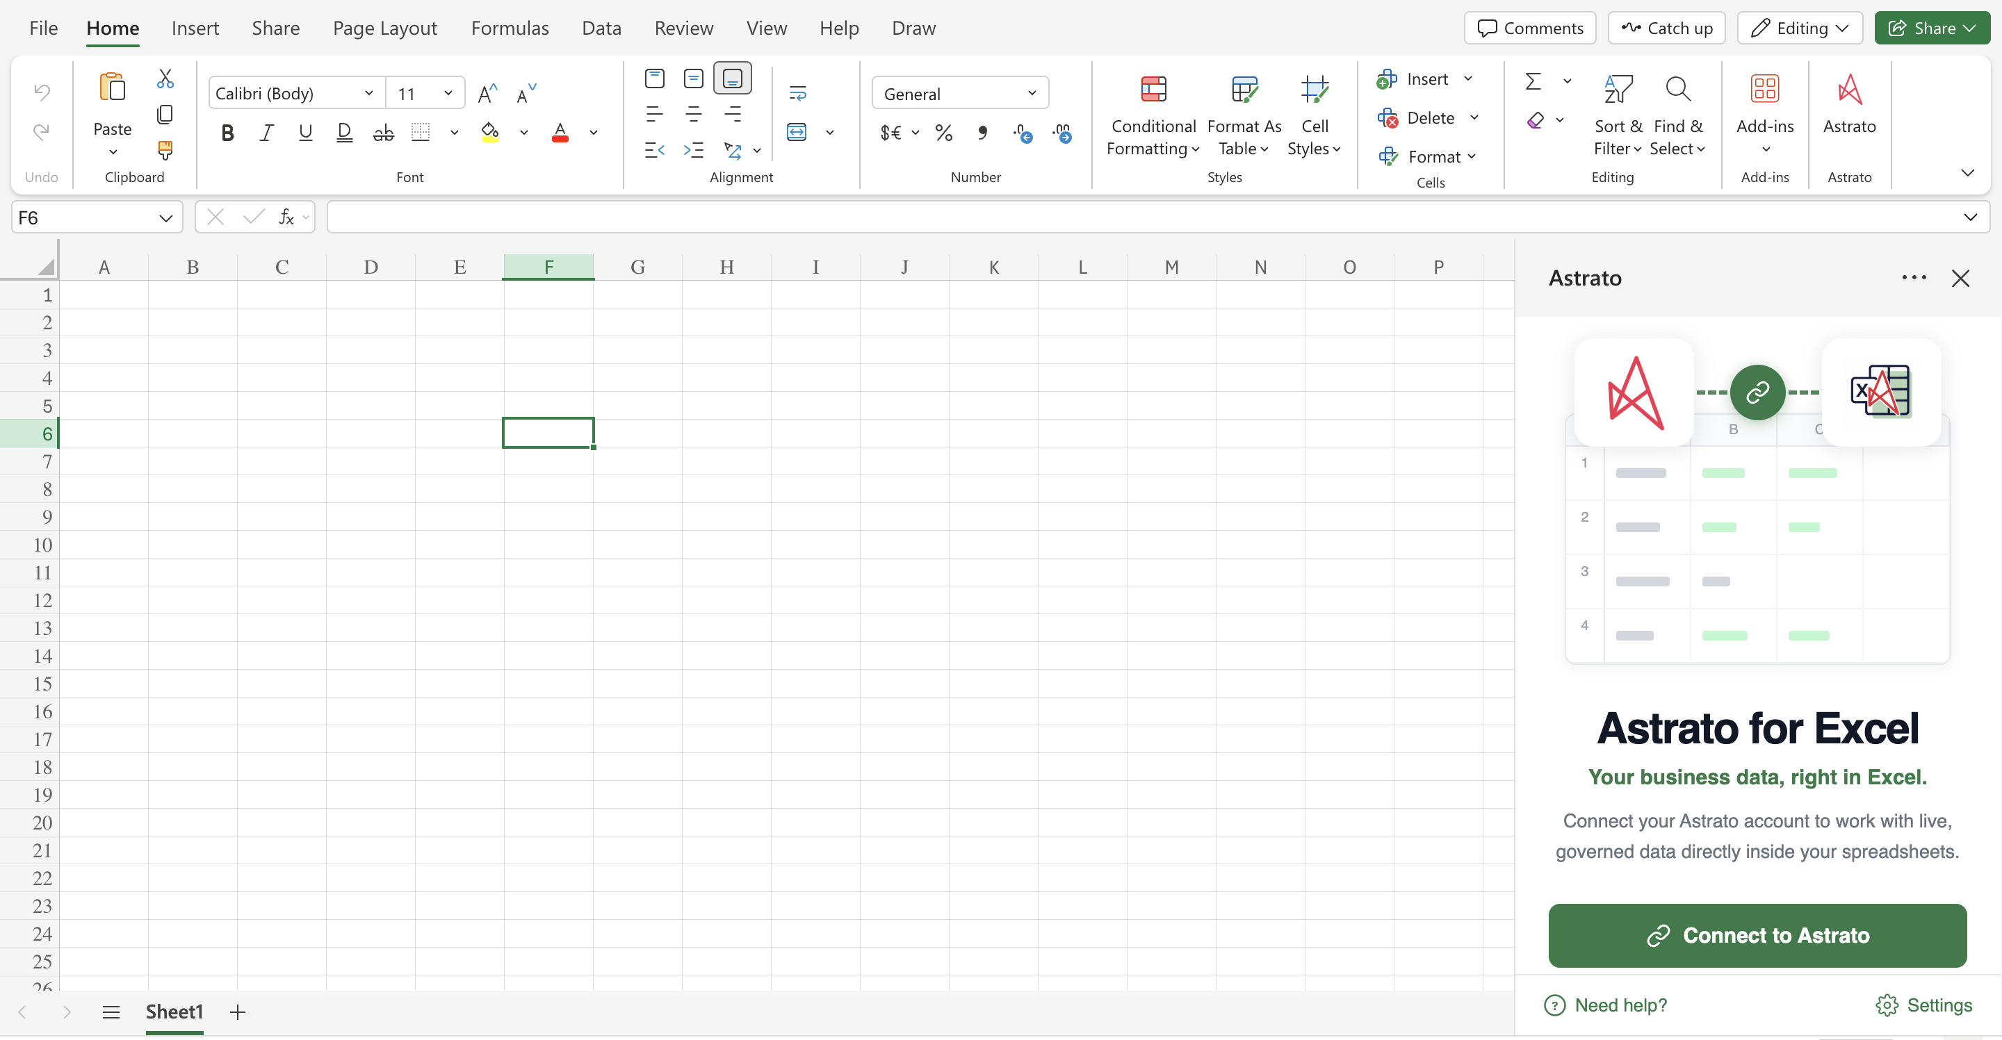Apply borders with the Borders icon
Image resolution: width=2002 pixels, height=1040 pixels.
pos(421,133)
